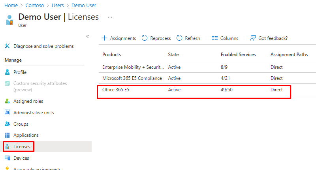Go to Home breadcrumb link

point(11,6)
